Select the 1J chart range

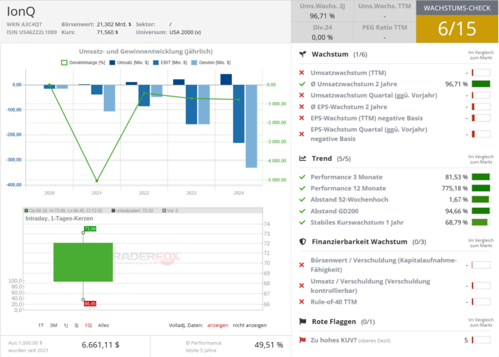coord(66,325)
